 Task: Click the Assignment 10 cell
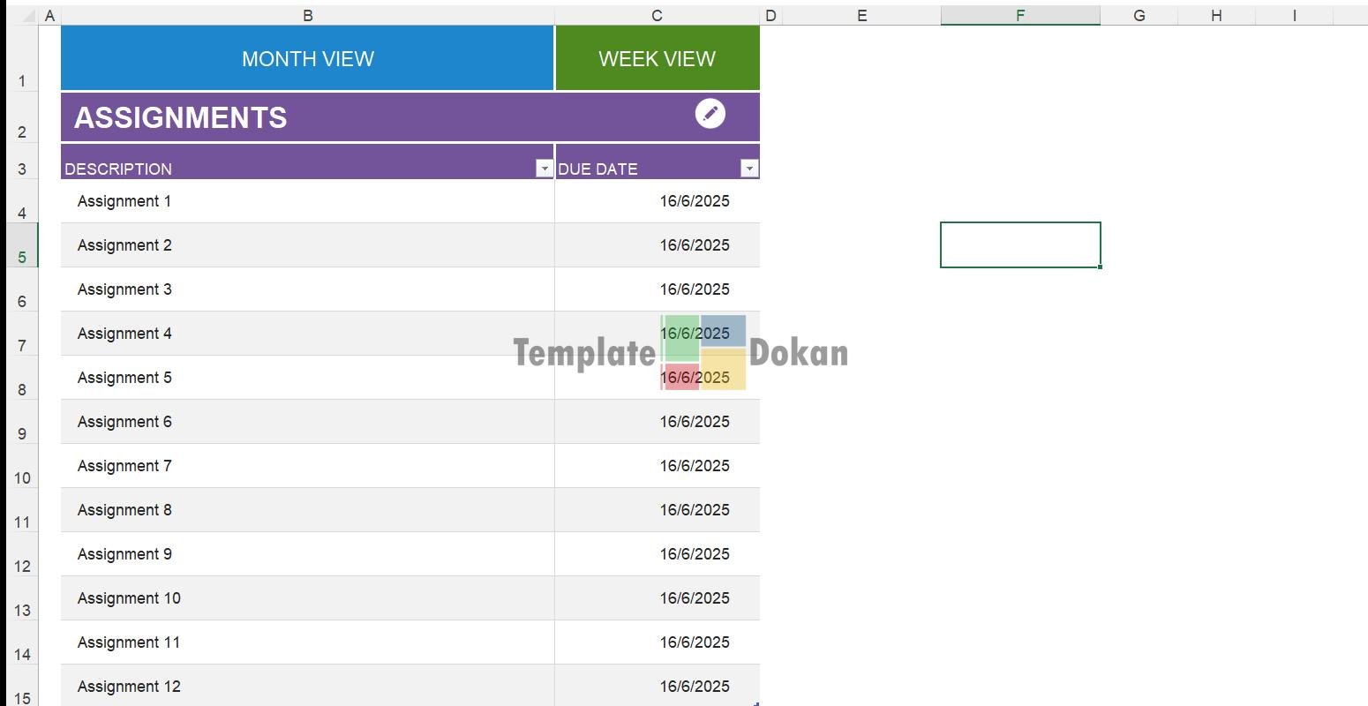coord(307,598)
